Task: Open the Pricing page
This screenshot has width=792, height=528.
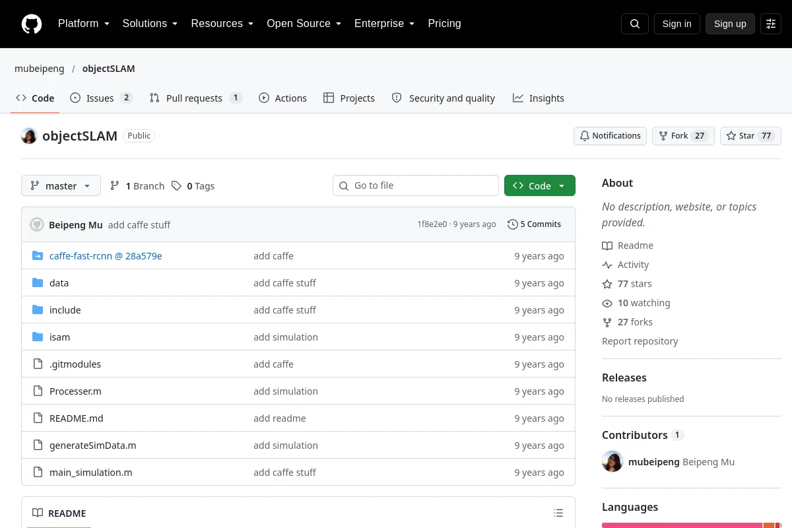Action: pos(445,24)
